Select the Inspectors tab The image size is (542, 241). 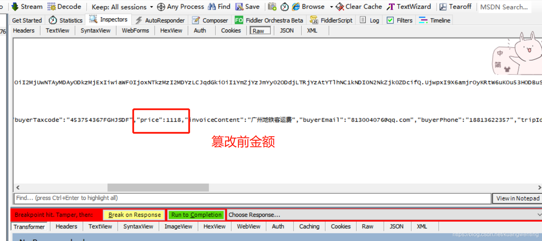108,20
